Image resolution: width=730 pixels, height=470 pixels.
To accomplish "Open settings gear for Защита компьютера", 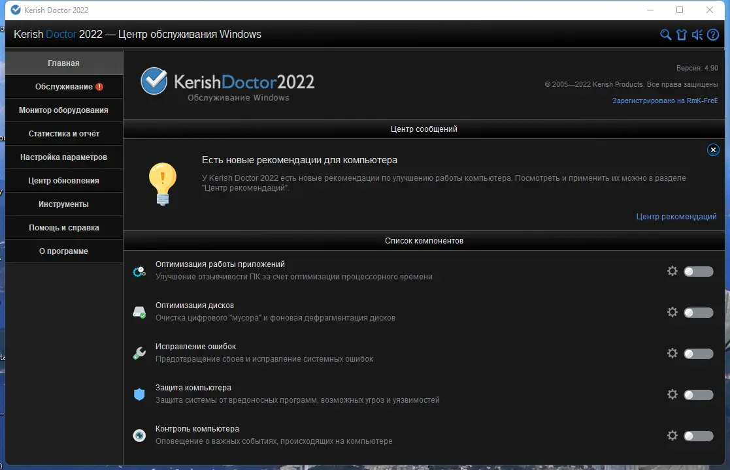I will pyautogui.click(x=672, y=394).
